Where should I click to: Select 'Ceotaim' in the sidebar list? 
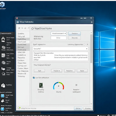point(21,60)
